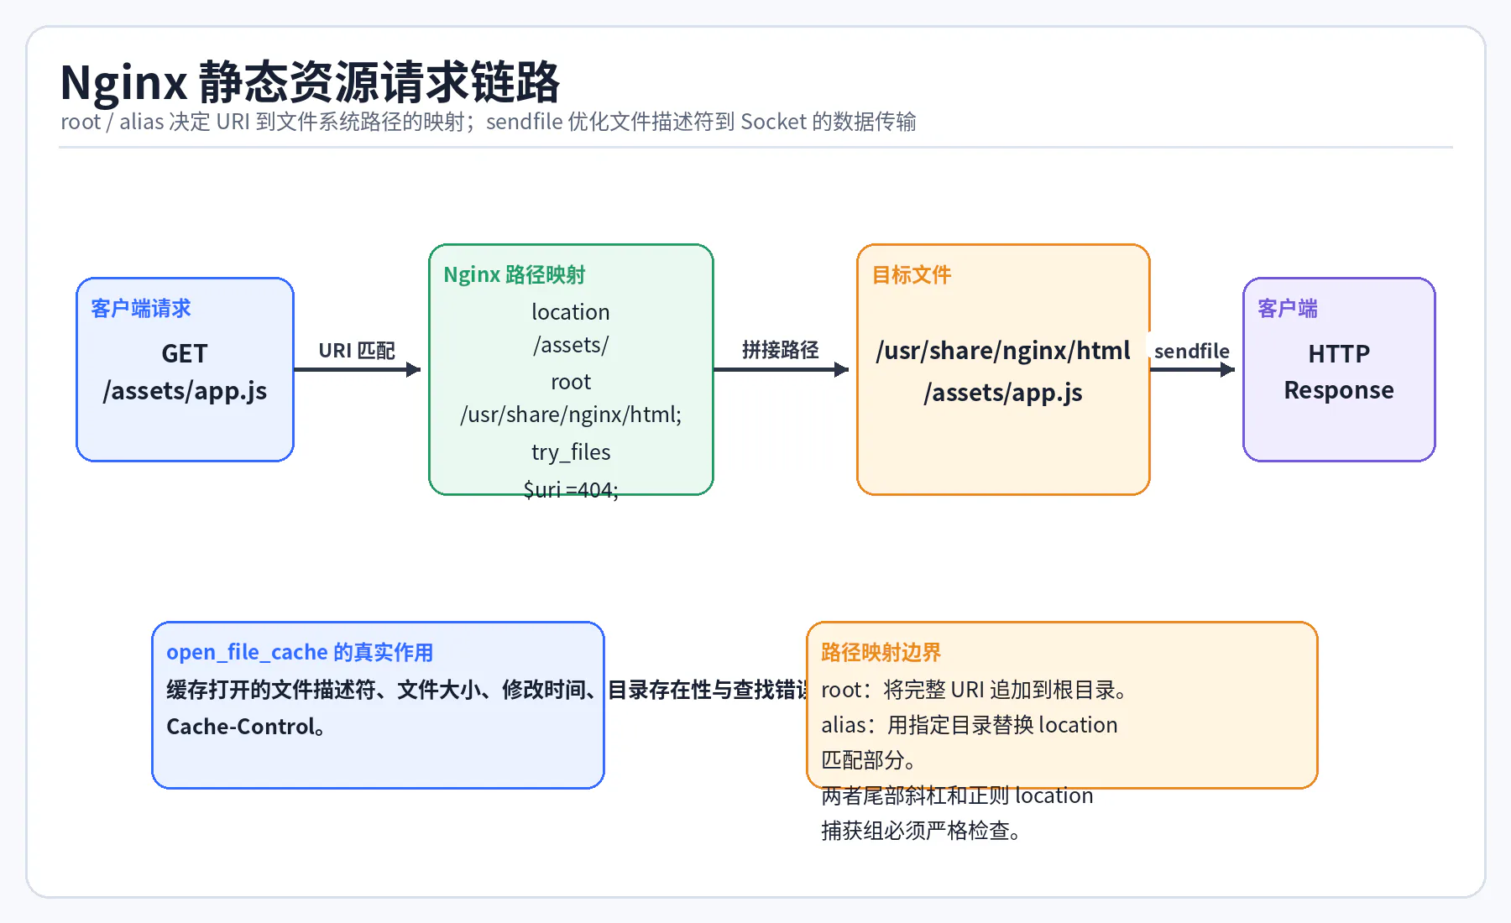Select the '路径映射边界' heading

[881, 652]
